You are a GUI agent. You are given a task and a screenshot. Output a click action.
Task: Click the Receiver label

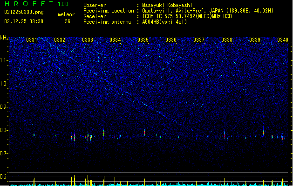(95, 16)
